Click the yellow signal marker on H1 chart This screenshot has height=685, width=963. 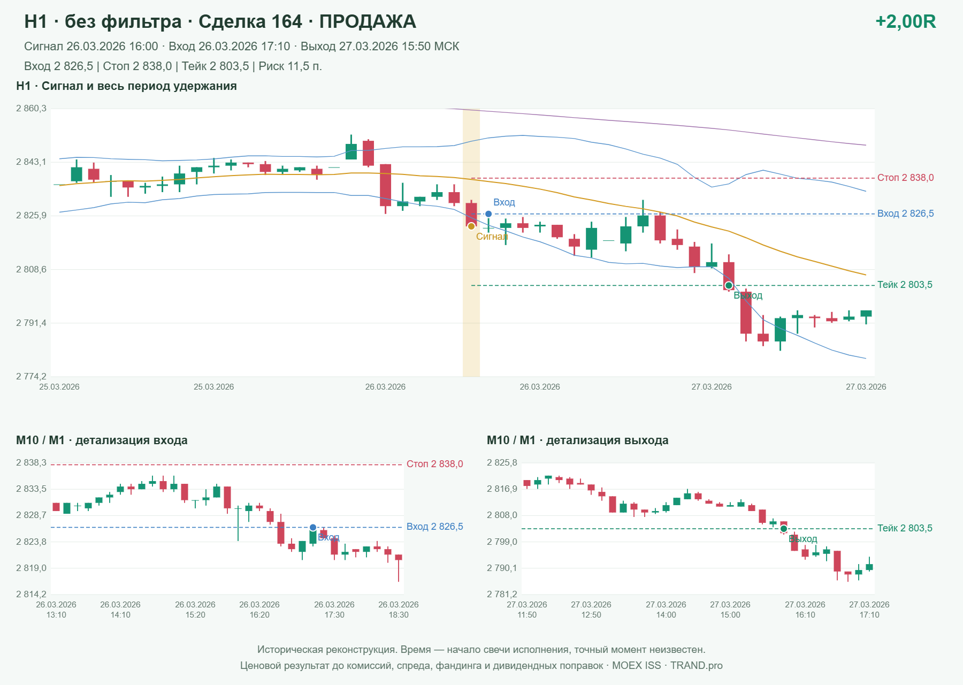coord(471,226)
